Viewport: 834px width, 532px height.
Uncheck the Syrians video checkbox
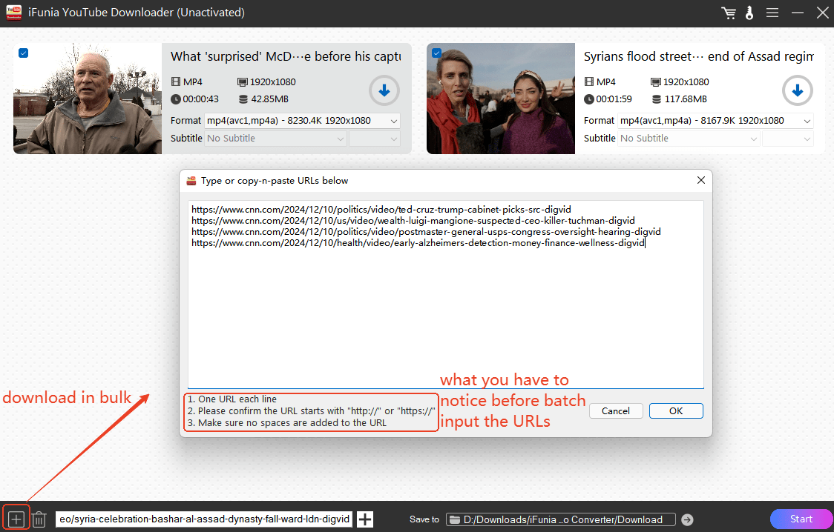tap(436, 53)
